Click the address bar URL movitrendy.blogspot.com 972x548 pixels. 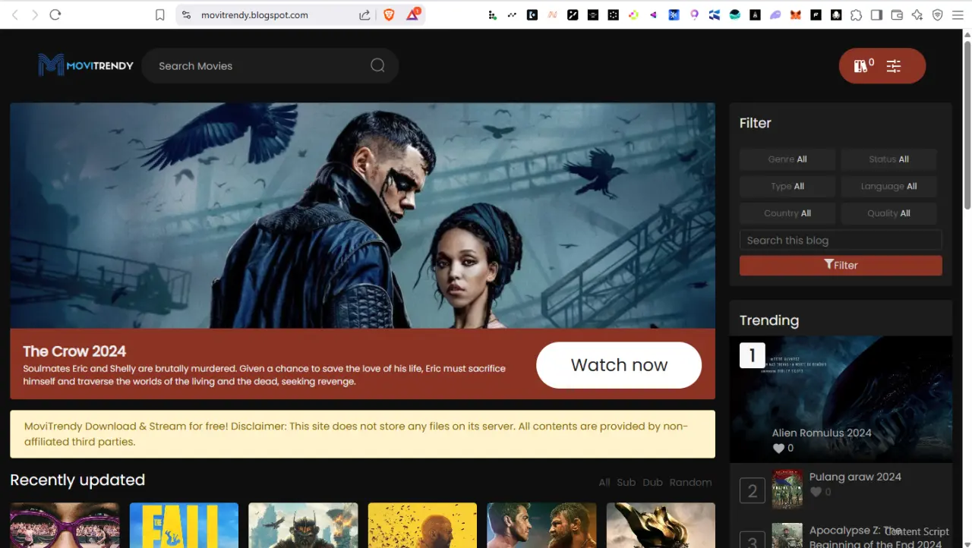click(254, 14)
